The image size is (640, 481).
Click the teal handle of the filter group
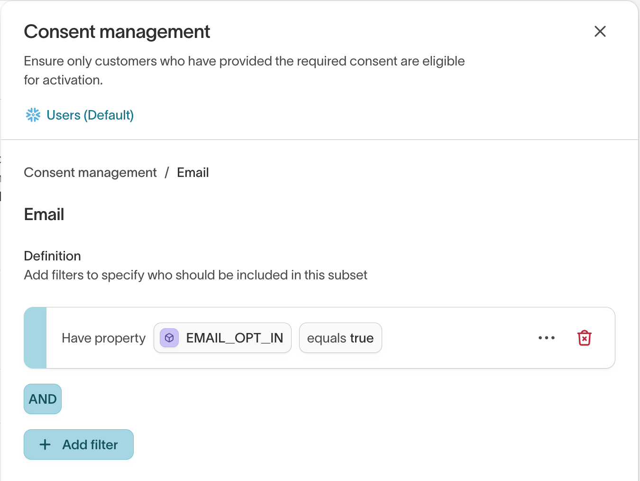point(36,338)
